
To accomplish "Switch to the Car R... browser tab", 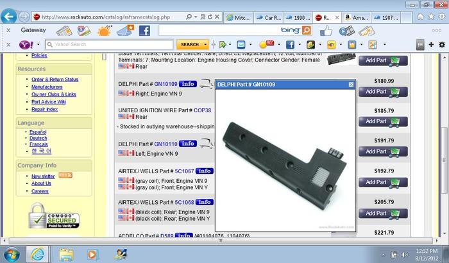I will (x=269, y=18).
